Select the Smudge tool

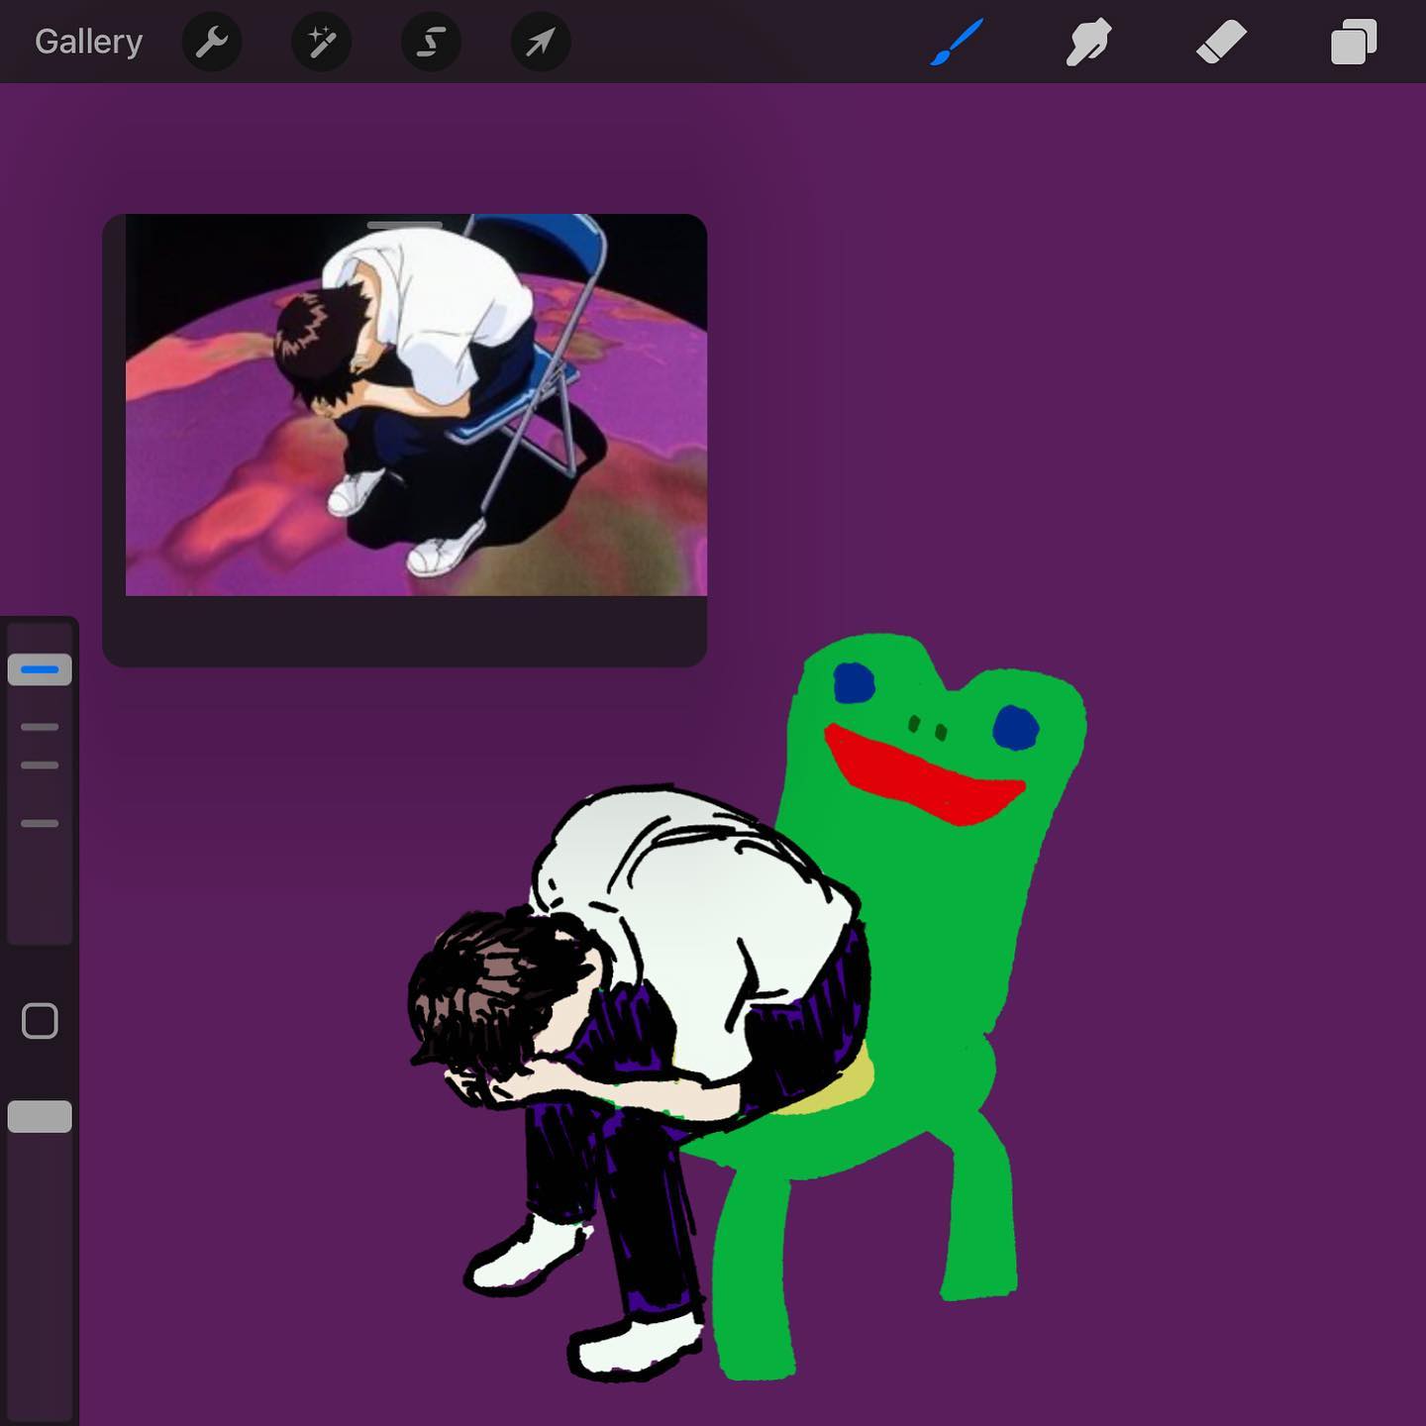[1088, 43]
